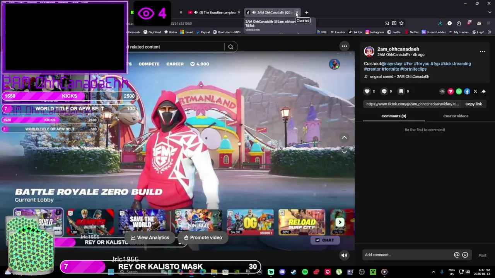Select COMPETE in Fortnite video menu
The height and width of the screenshot is (278, 495).
(149, 64)
